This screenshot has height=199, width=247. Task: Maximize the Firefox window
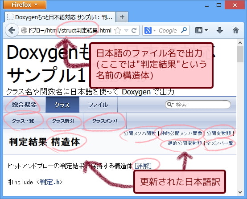[219, 5]
